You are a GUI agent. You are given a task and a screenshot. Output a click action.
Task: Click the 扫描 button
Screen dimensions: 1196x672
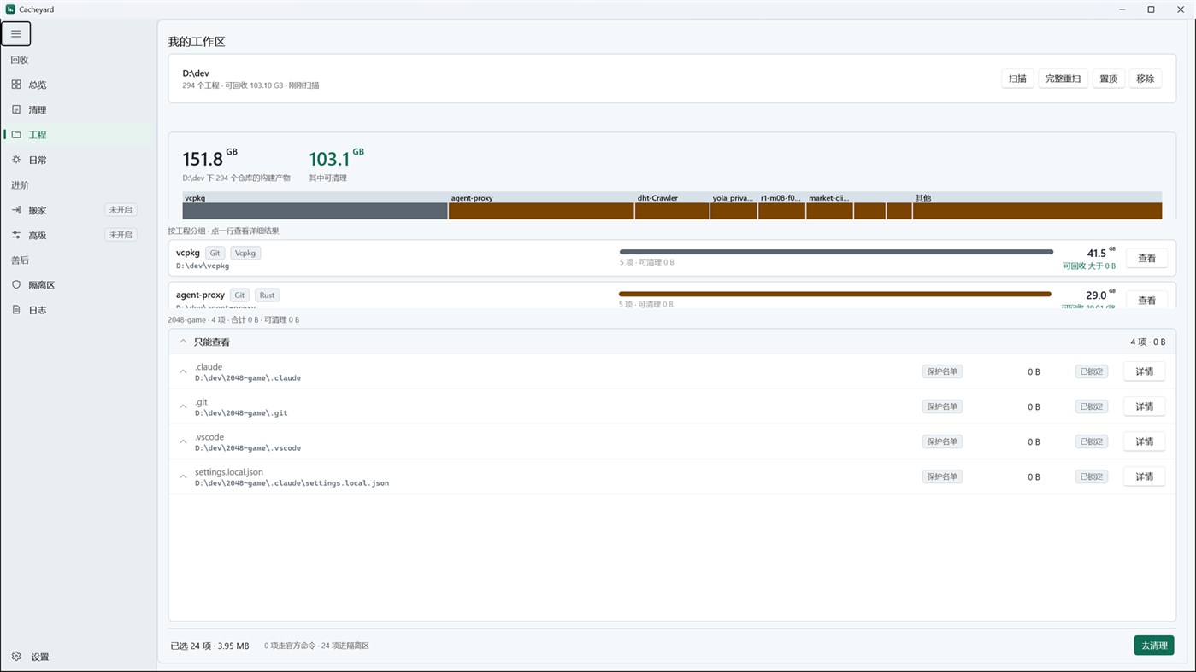pos(1017,79)
